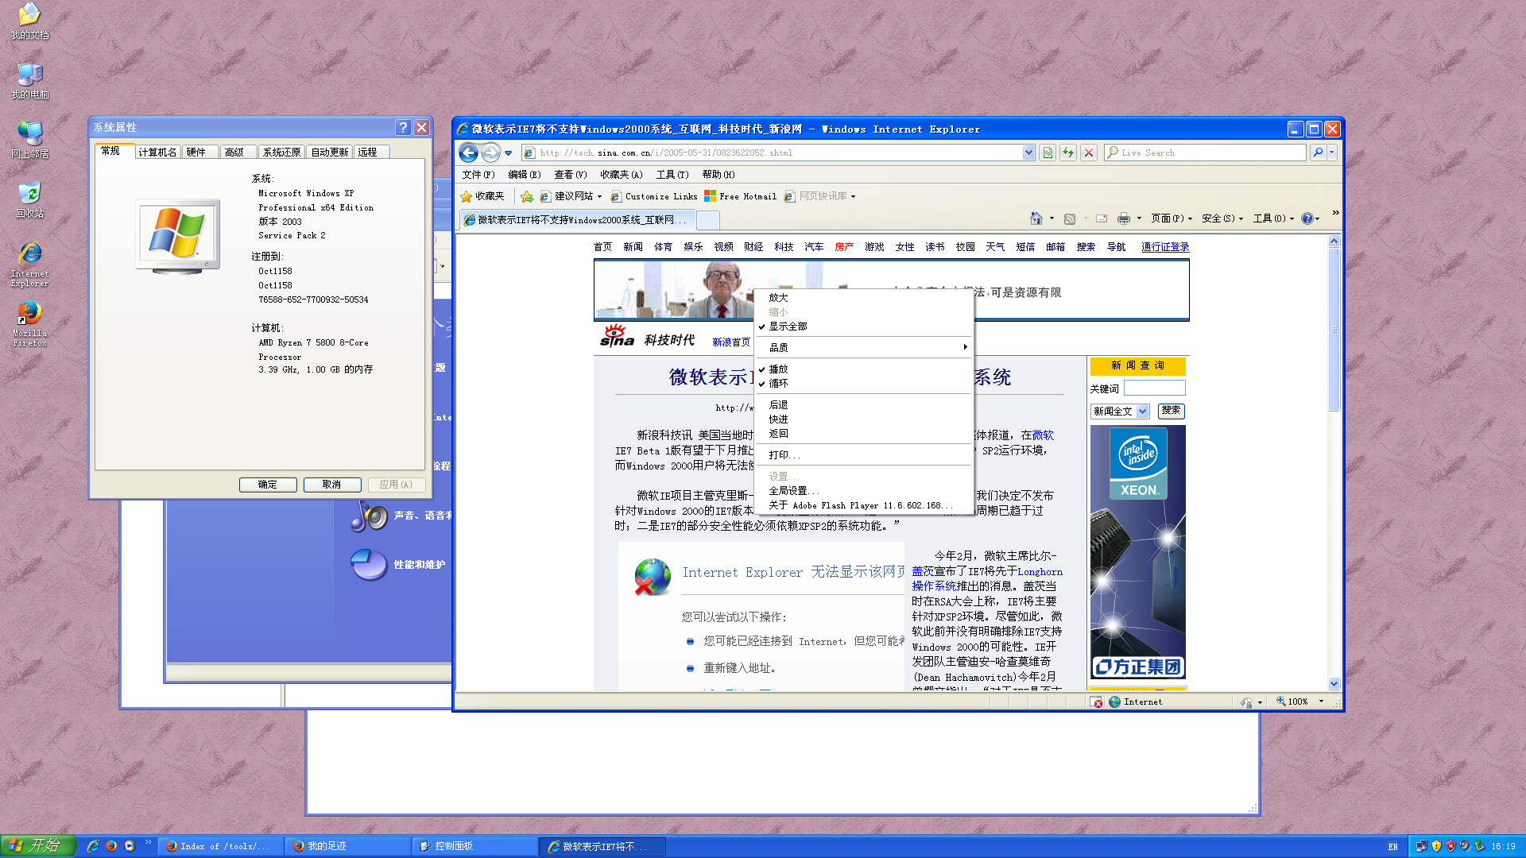
Task: Open the 品质 submenu
Action: [x=864, y=348]
